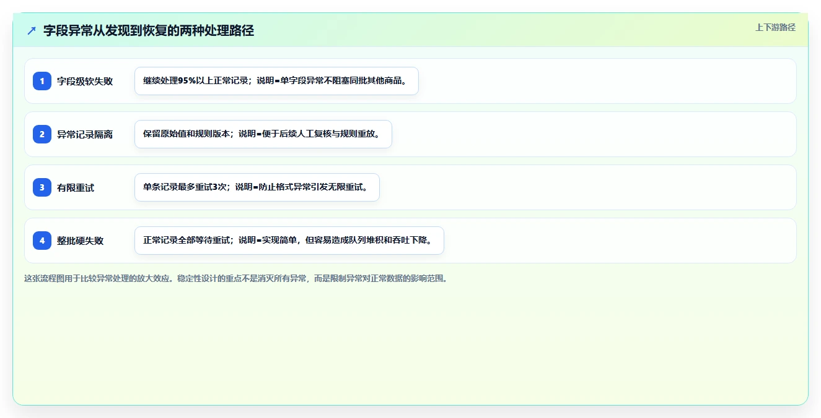Select step number 1 badge
This screenshot has height=418, width=821.
(x=42, y=81)
